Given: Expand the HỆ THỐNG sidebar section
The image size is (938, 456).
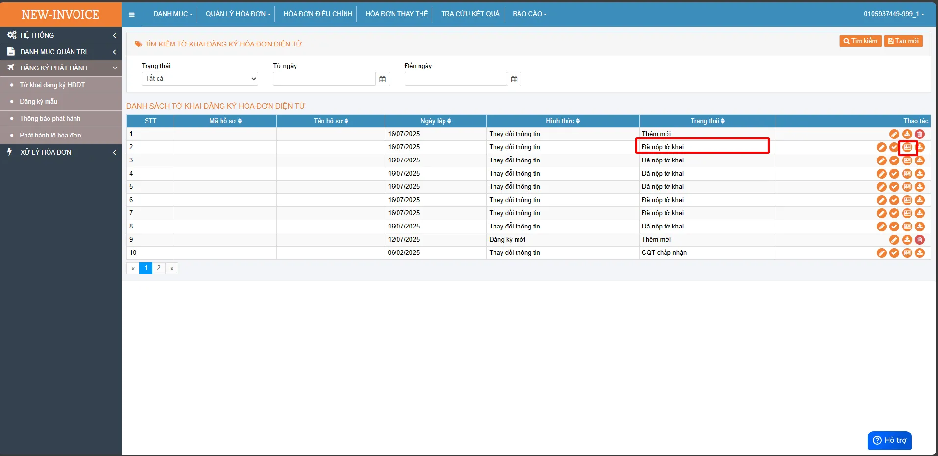Looking at the screenshot, I should click(61, 35).
